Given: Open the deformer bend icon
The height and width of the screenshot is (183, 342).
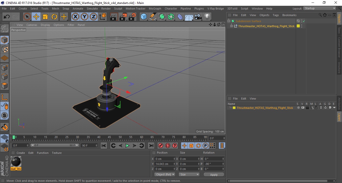Looking at the screenshot, I should pos(180,17).
